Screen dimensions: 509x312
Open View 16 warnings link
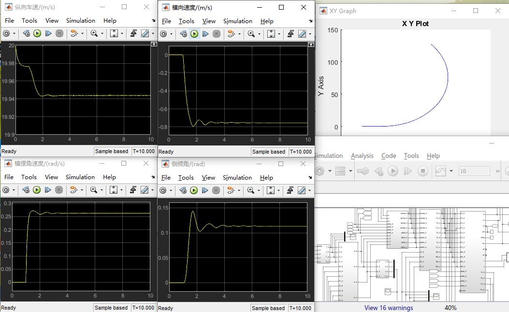[x=389, y=308]
